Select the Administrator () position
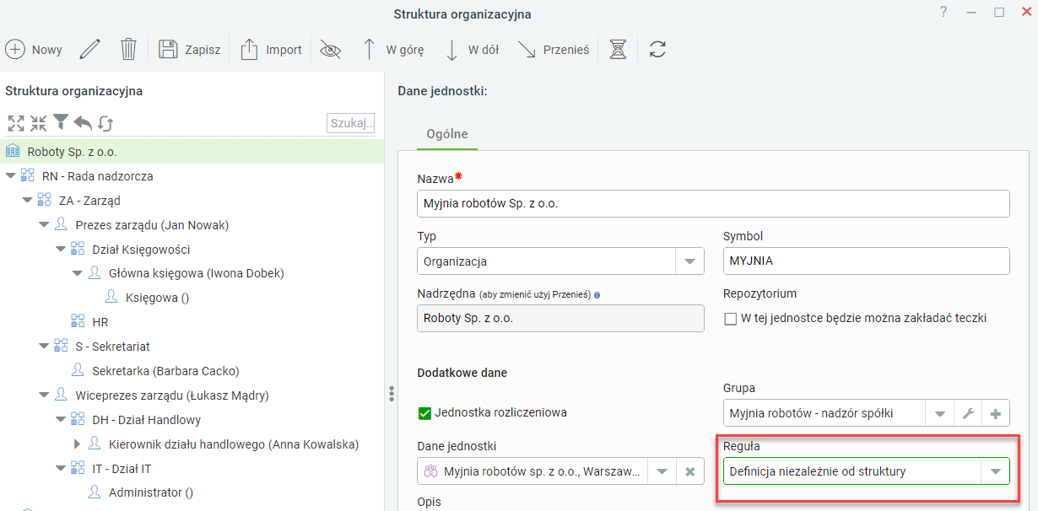The image size is (1038, 511). [151, 492]
